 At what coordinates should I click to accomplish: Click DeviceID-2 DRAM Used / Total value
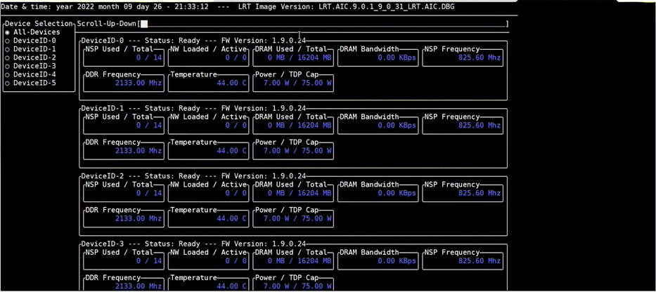[x=300, y=193]
